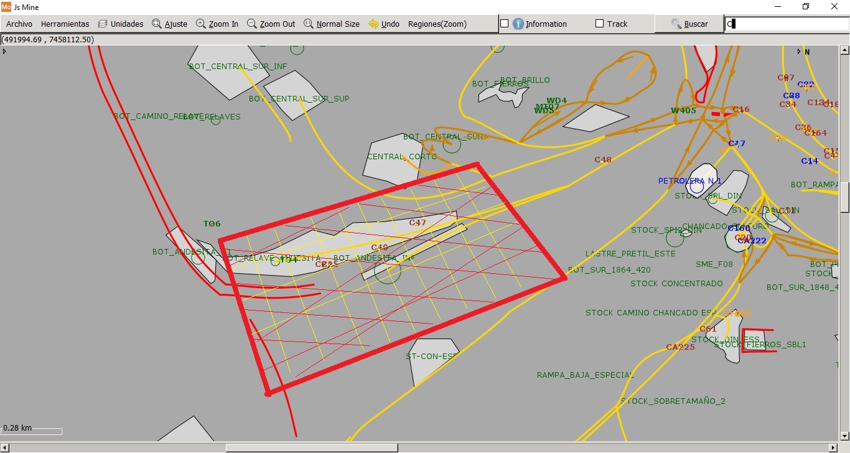Click the vertical scrollbar thumb at right
This screenshot has height=453, width=850.
844,196
